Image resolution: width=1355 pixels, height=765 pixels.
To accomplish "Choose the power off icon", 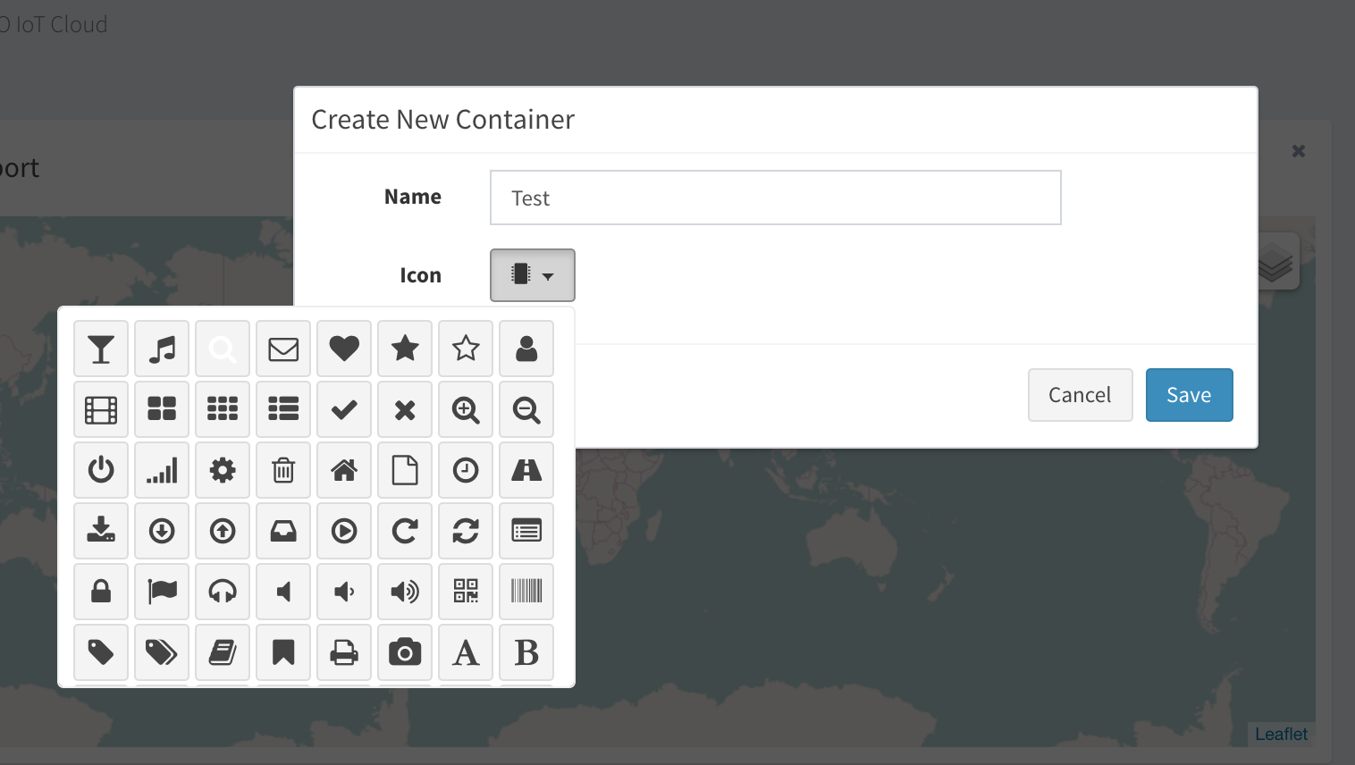I will pyautogui.click(x=101, y=470).
